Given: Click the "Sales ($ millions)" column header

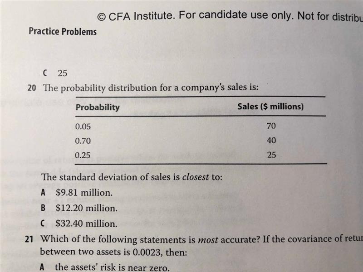Looking at the screenshot, I should tap(270, 107).
